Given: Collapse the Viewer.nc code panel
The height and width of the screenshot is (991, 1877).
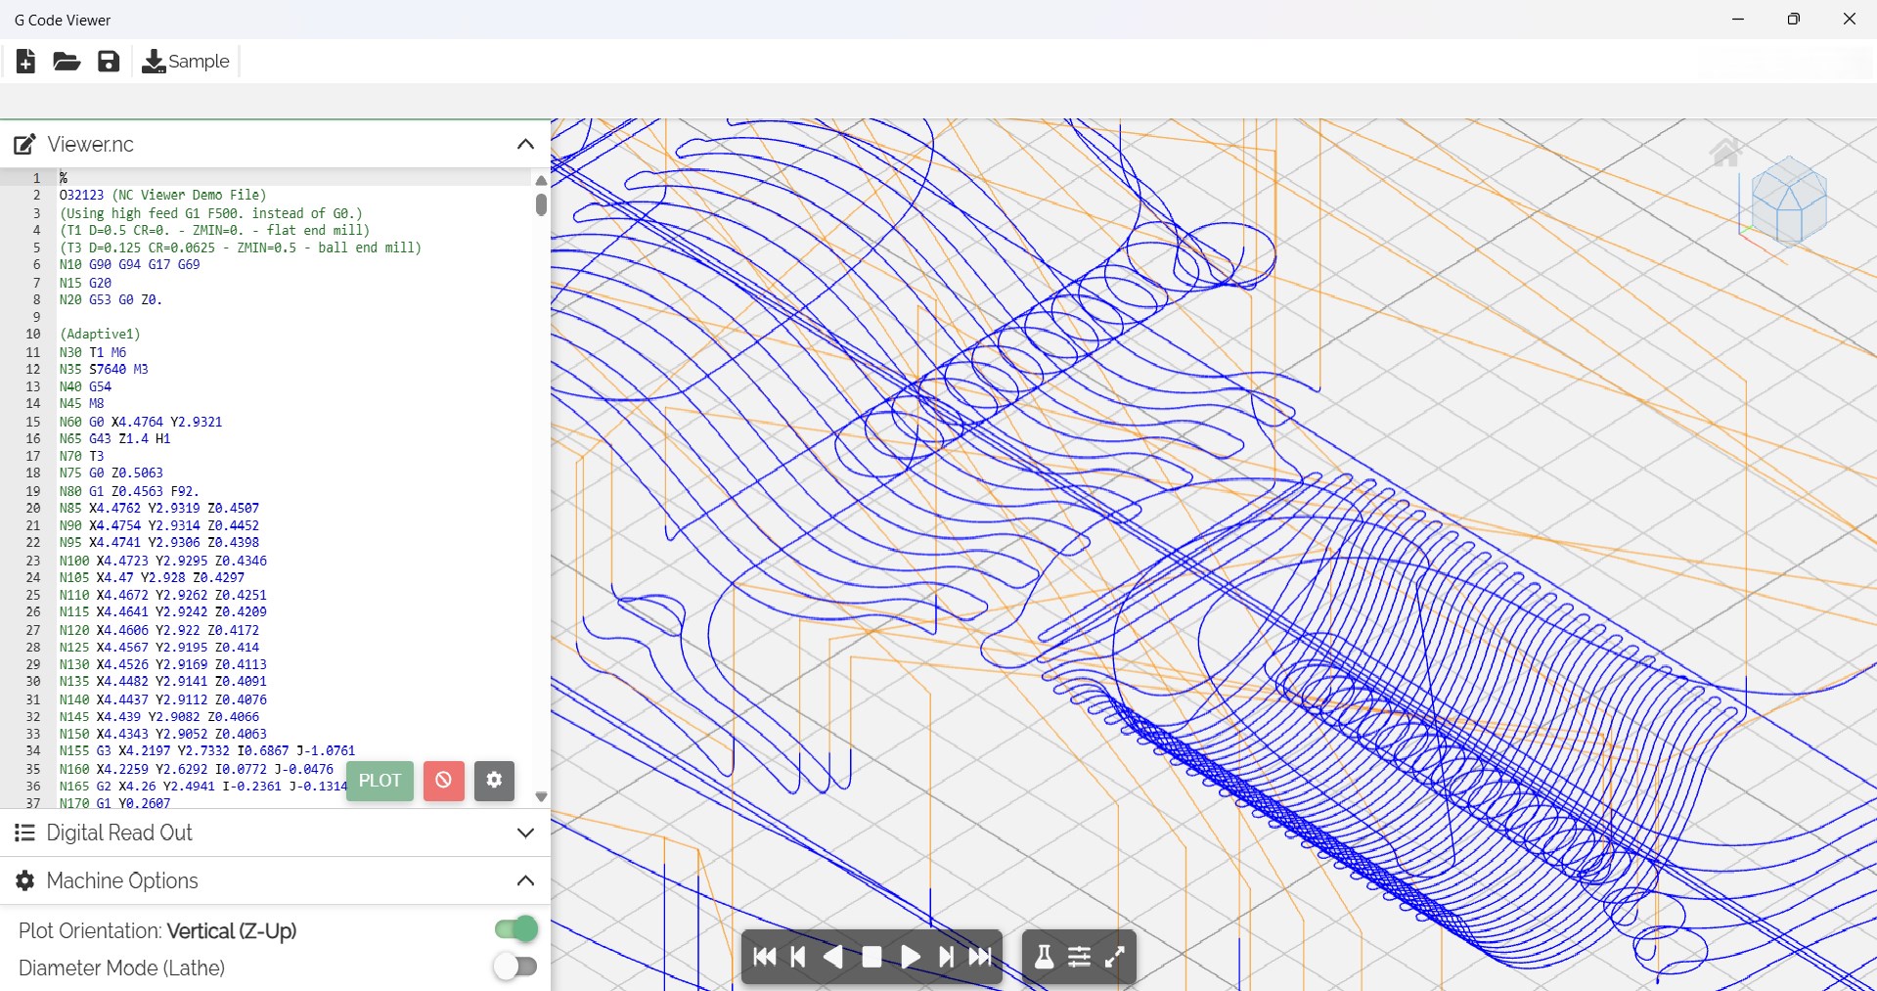Looking at the screenshot, I should (x=525, y=144).
